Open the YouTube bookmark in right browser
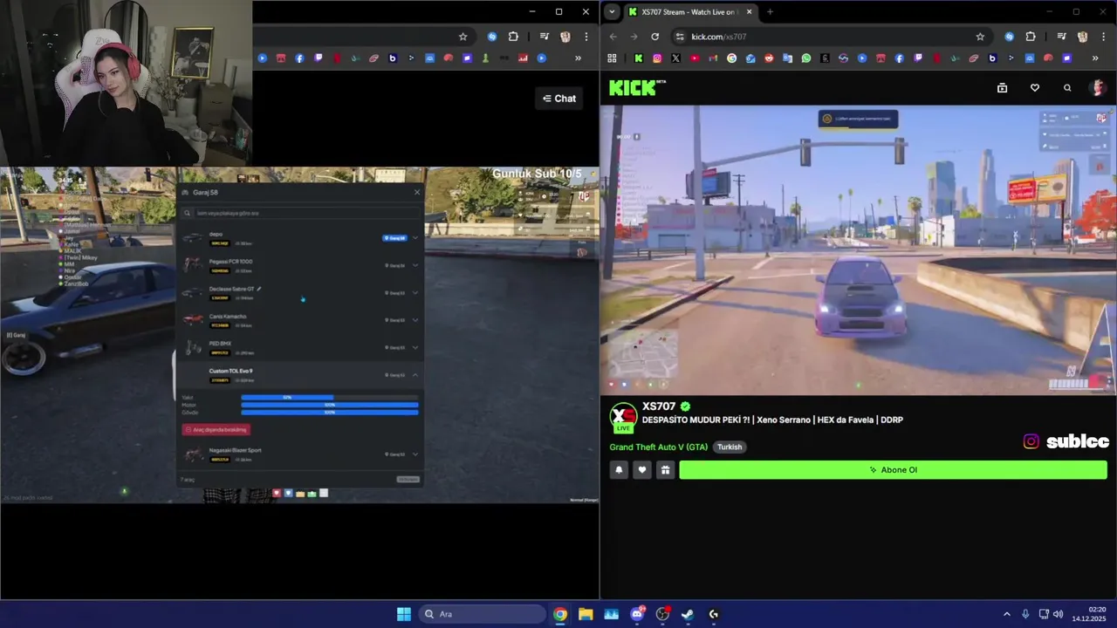 point(695,58)
